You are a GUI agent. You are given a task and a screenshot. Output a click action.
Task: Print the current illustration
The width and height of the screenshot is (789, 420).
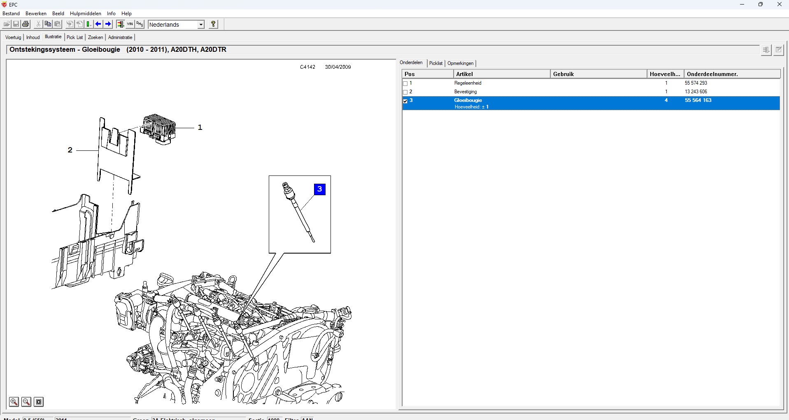pos(26,24)
